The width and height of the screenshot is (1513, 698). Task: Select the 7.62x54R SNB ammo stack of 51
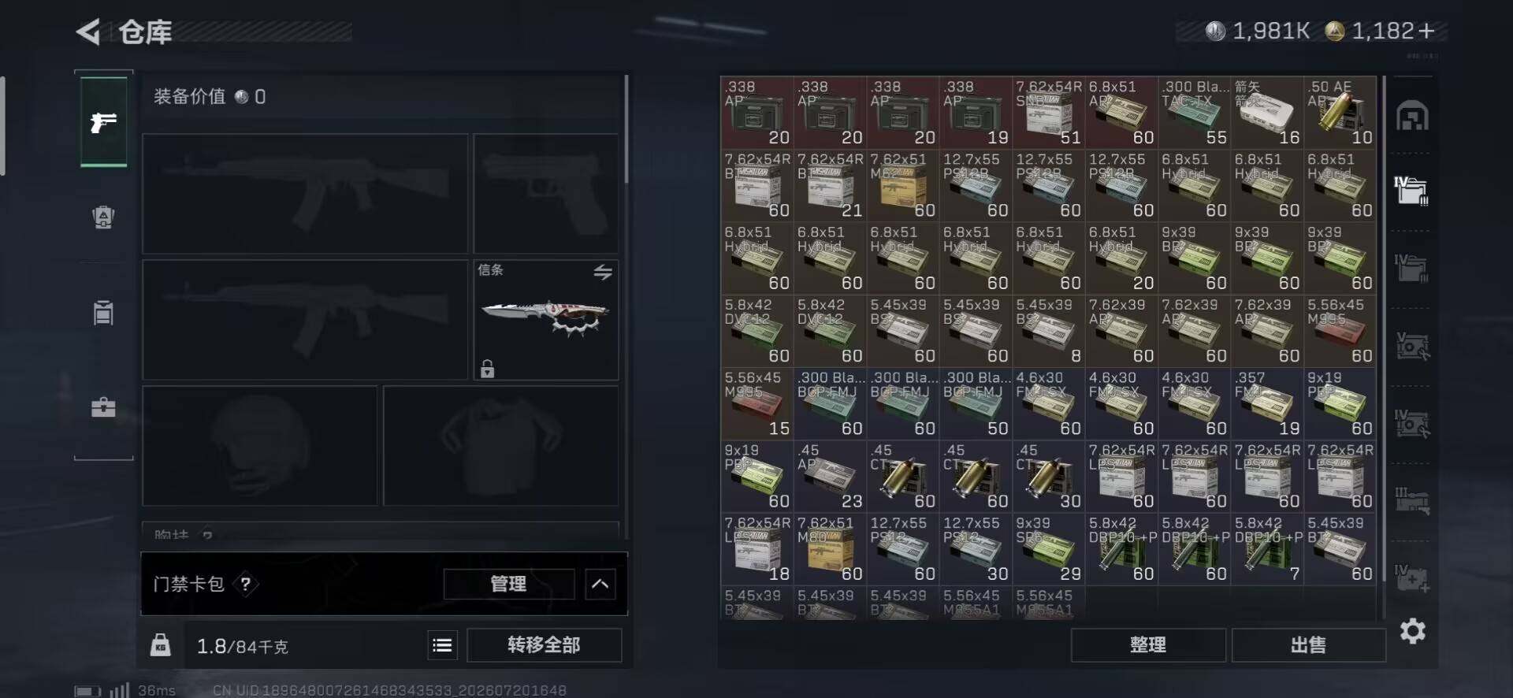click(x=1049, y=113)
